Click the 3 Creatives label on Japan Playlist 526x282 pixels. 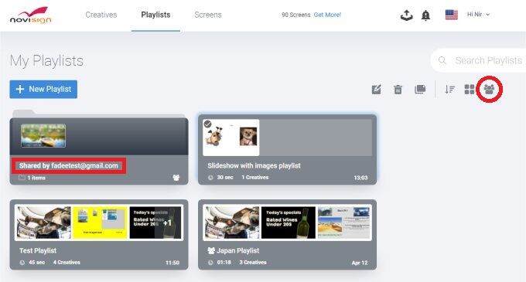[x=253, y=263]
